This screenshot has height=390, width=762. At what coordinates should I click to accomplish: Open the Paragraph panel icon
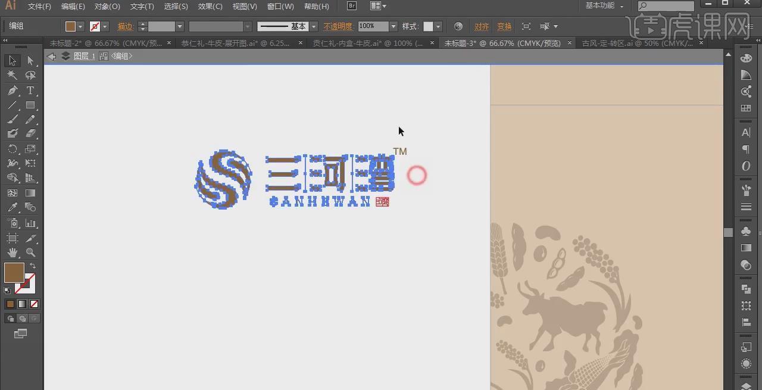coord(746,149)
